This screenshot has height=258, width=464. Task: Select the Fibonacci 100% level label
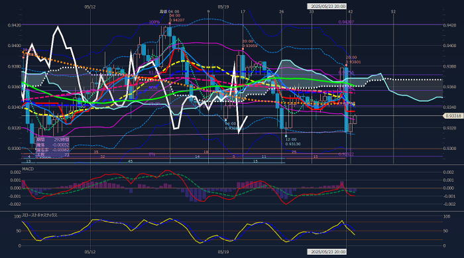(154, 22)
